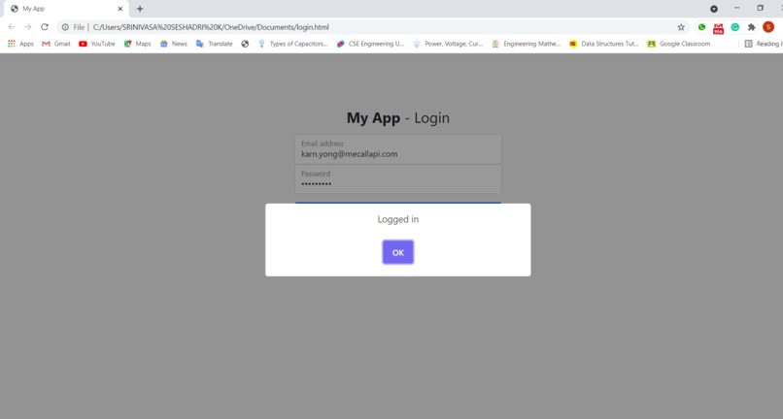This screenshot has width=783, height=419.
Task: Close the My App tab
Action: click(x=119, y=9)
